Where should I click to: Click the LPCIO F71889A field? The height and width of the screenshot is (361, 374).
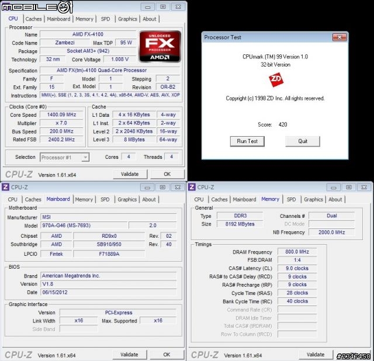tap(109, 254)
